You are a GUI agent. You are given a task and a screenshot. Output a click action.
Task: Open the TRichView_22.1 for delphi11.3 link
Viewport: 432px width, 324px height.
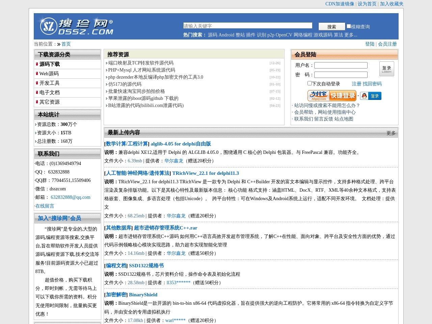[205, 173]
